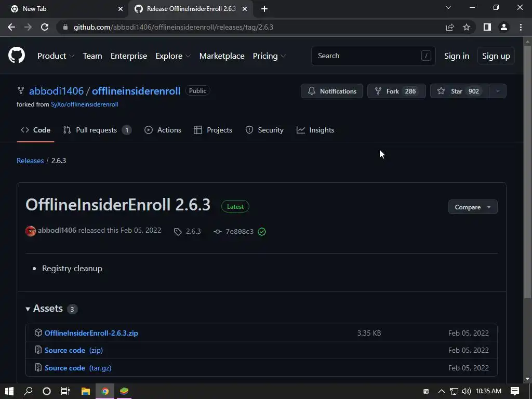Open the dropdown arrow next to Star
This screenshot has height=399, width=532.
point(498,91)
